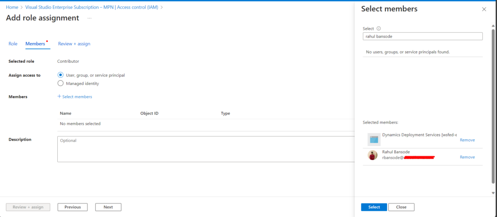Click the Object ID column header
The height and width of the screenshot is (217, 497).
149,113
